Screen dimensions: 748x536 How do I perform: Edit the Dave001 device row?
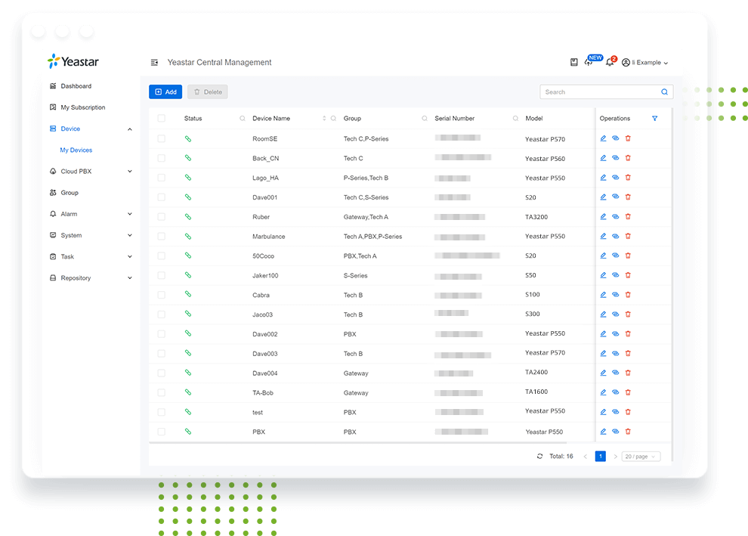click(x=603, y=197)
